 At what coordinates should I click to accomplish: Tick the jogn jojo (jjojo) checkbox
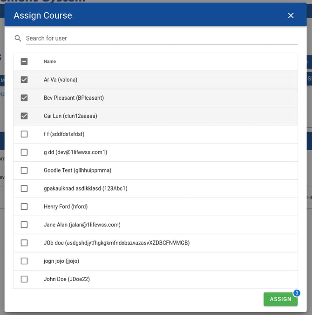point(24,261)
